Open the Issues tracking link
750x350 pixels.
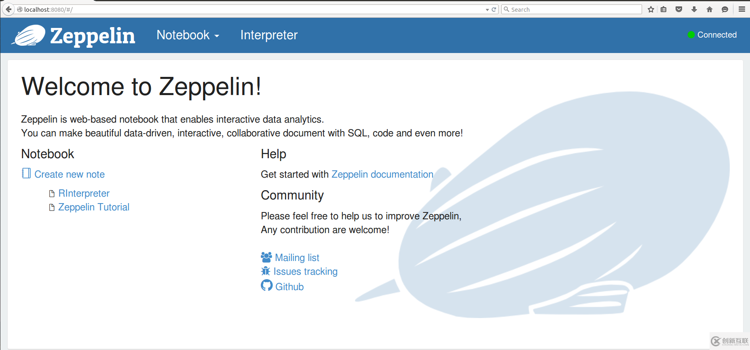click(306, 272)
